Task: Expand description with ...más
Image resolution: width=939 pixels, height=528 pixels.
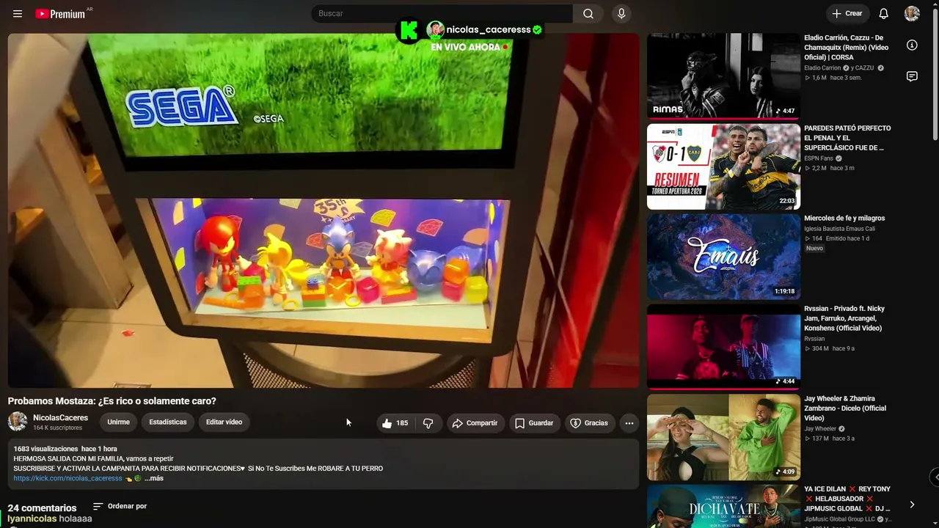Action: [x=154, y=478]
